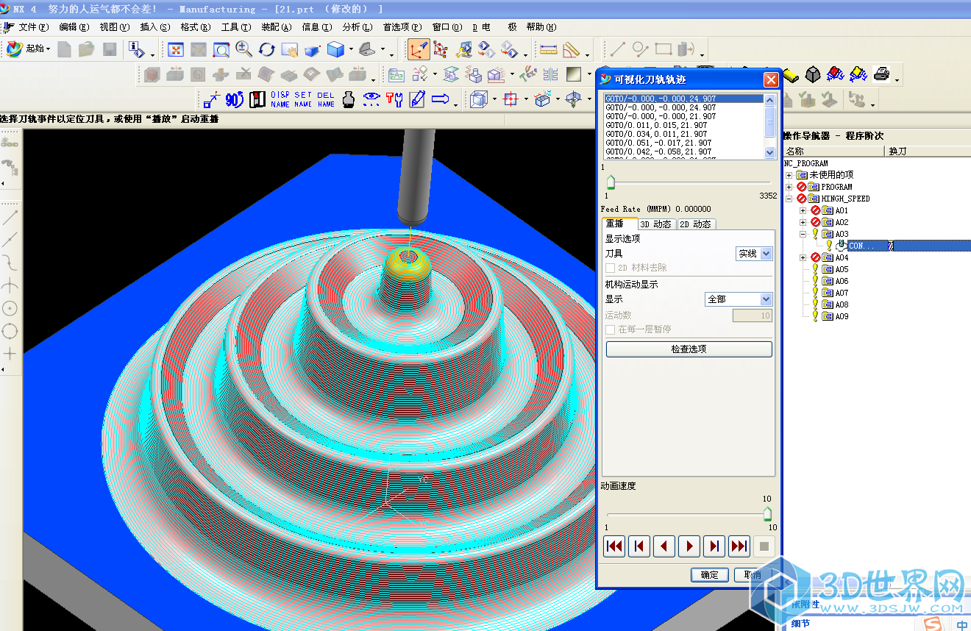Click the tool path position slider handle
Image resolution: width=971 pixels, height=631 pixels.
[610, 182]
